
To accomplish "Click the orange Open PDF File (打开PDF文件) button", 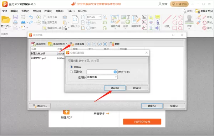I will pos(142,122).
